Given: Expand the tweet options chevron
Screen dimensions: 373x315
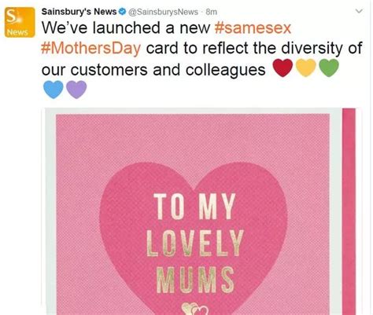Looking at the screenshot, I should pyautogui.click(x=359, y=11).
